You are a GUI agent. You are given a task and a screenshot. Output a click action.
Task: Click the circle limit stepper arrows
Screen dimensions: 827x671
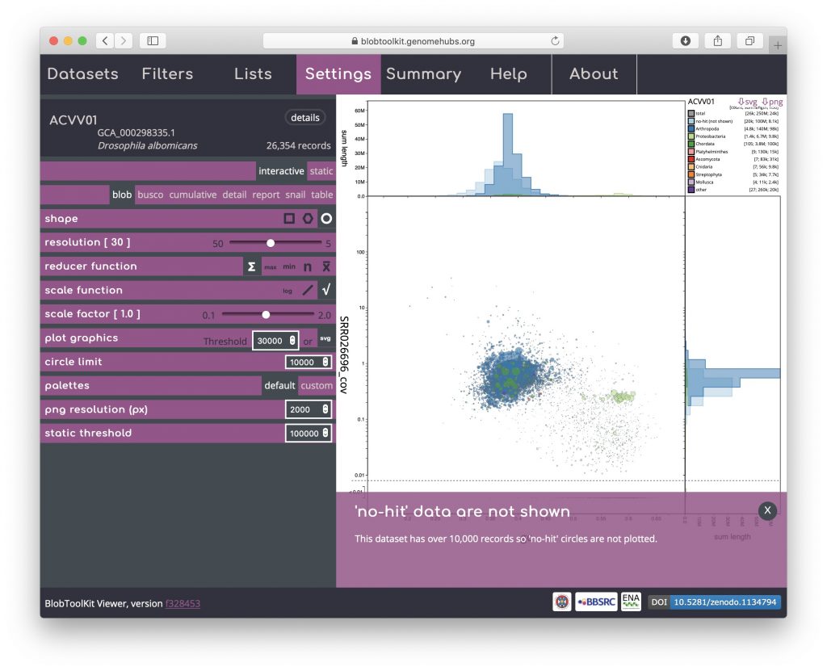[325, 363]
